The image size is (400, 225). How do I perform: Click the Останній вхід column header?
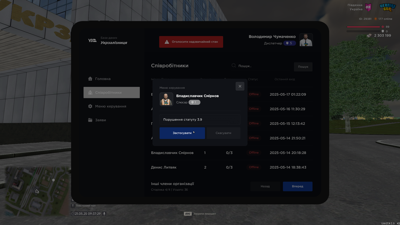coord(285,79)
